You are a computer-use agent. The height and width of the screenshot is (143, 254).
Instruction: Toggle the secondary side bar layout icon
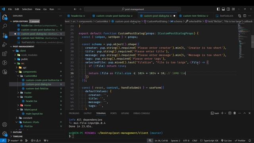(228, 9)
